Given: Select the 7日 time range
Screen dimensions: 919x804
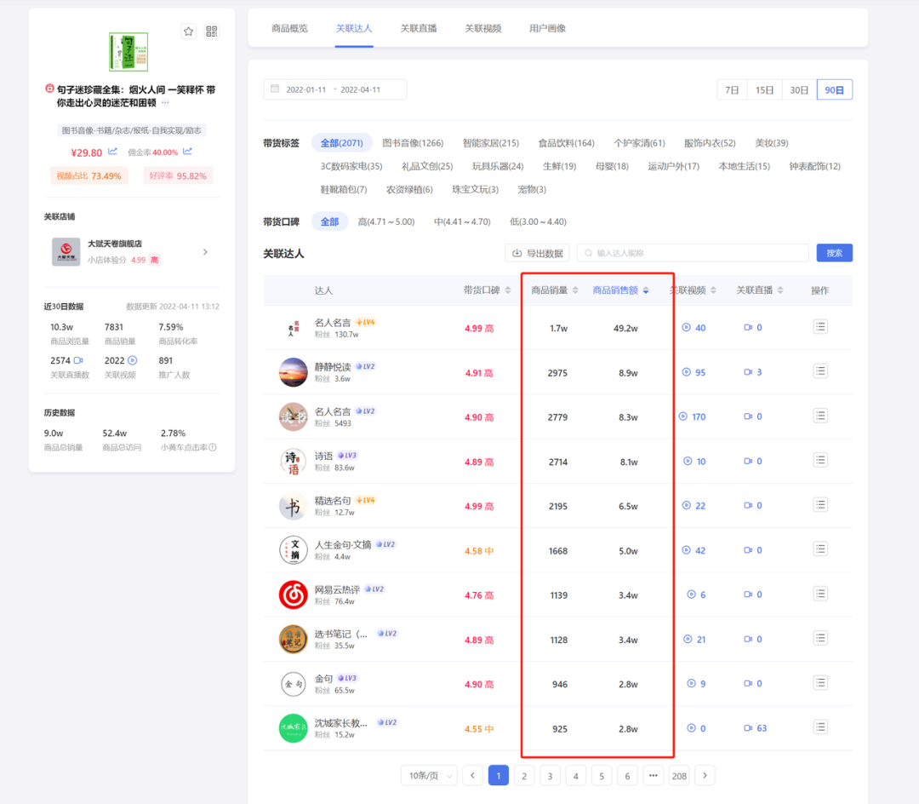Looking at the screenshot, I should click(732, 89).
